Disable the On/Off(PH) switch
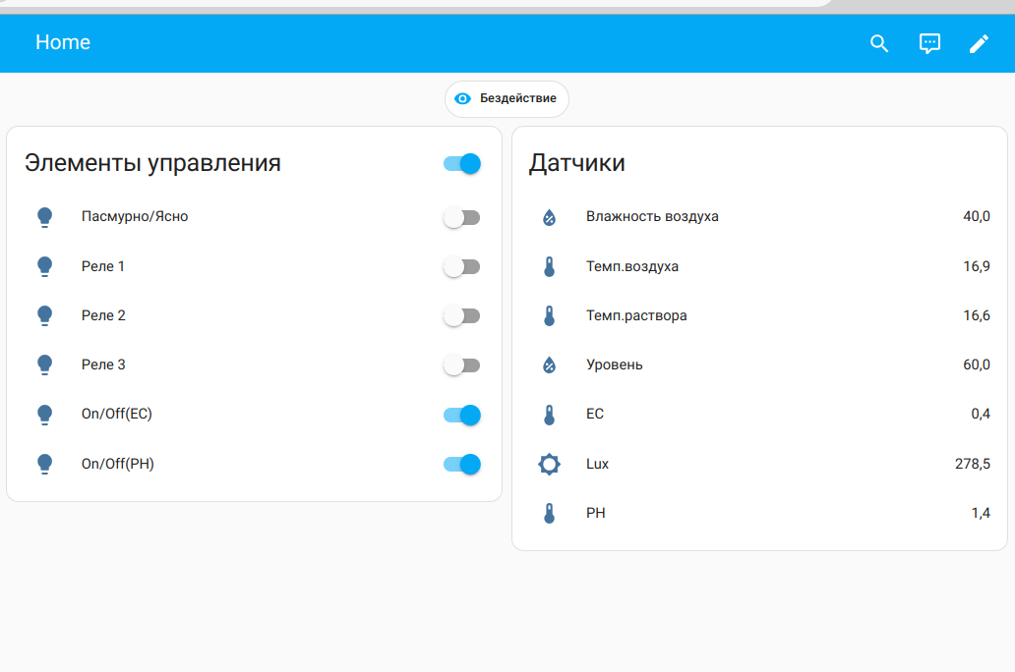Image resolution: width=1015 pixels, height=672 pixels. 461,464
